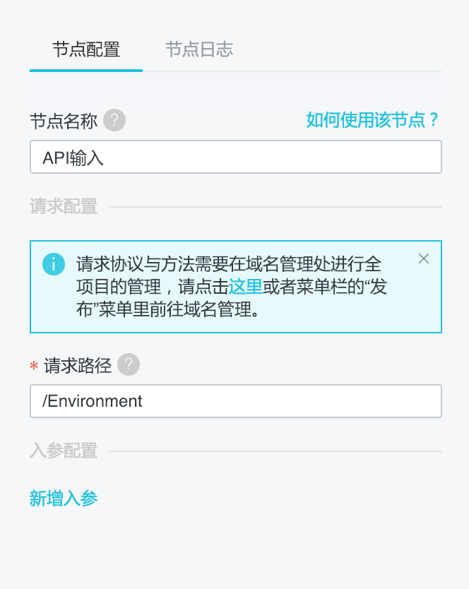Dismiss the request protocol notice
The height and width of the screenshot is (589, 469).
(424, 258)
